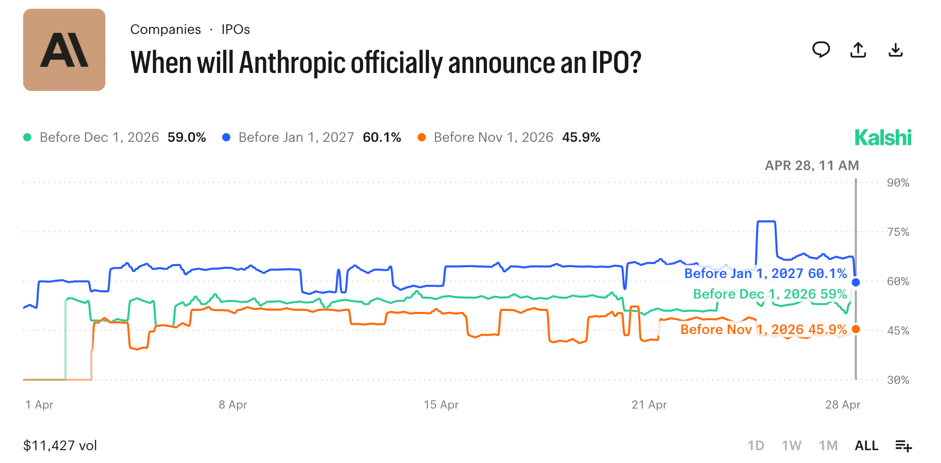Click the Anthropic logo
The height and width of the screenshot is (463, 941).
pyautogui.click(x=64, y=50)
